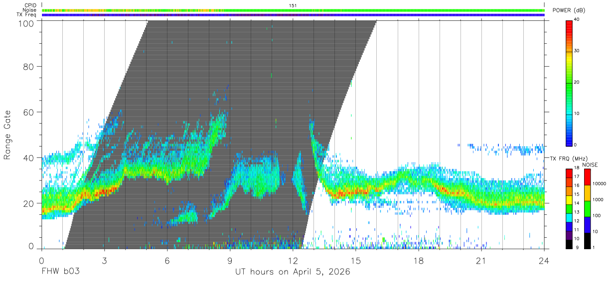
Task: Click the Noise indicator strip at top
Action: (293, 10)
